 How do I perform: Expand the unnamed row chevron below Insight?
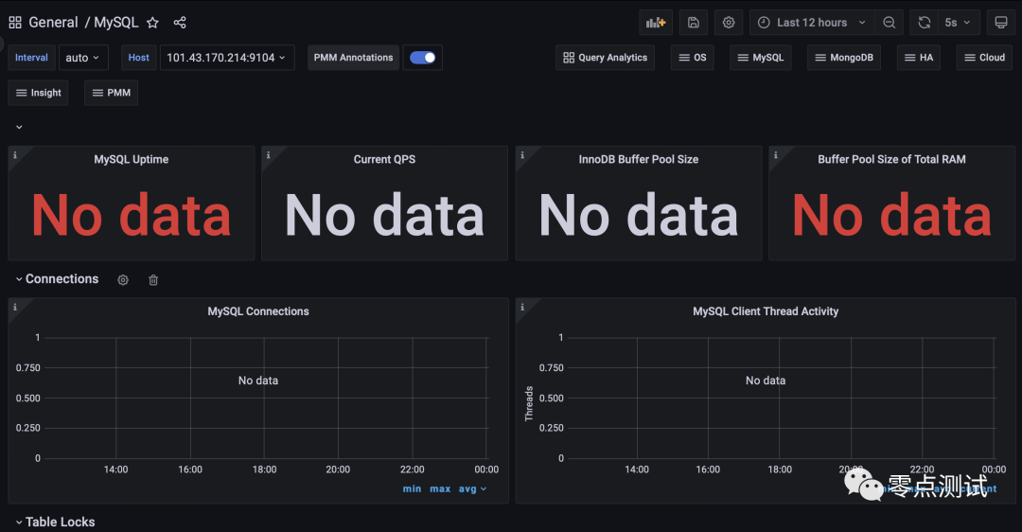[x=19, y=127]
